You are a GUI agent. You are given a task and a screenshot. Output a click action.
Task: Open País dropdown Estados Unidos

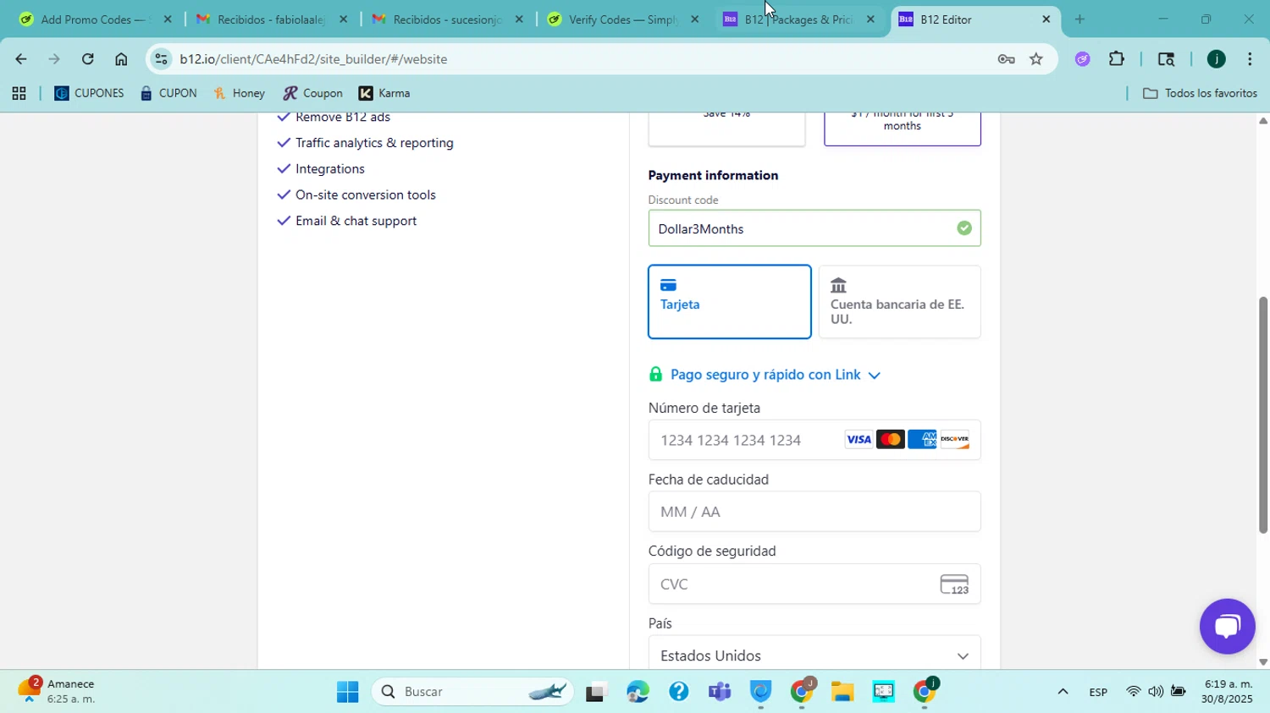[x=814, y=655]
